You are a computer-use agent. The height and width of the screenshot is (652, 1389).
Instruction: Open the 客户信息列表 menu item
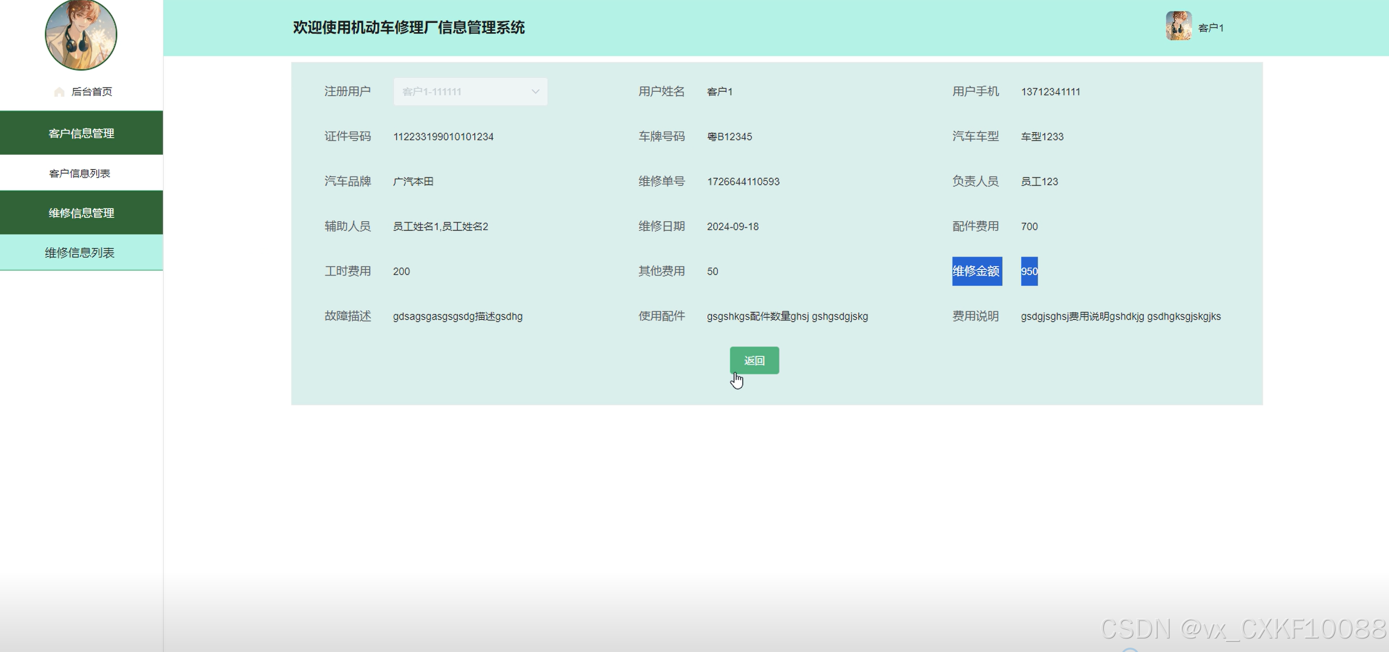pos(80,173)
